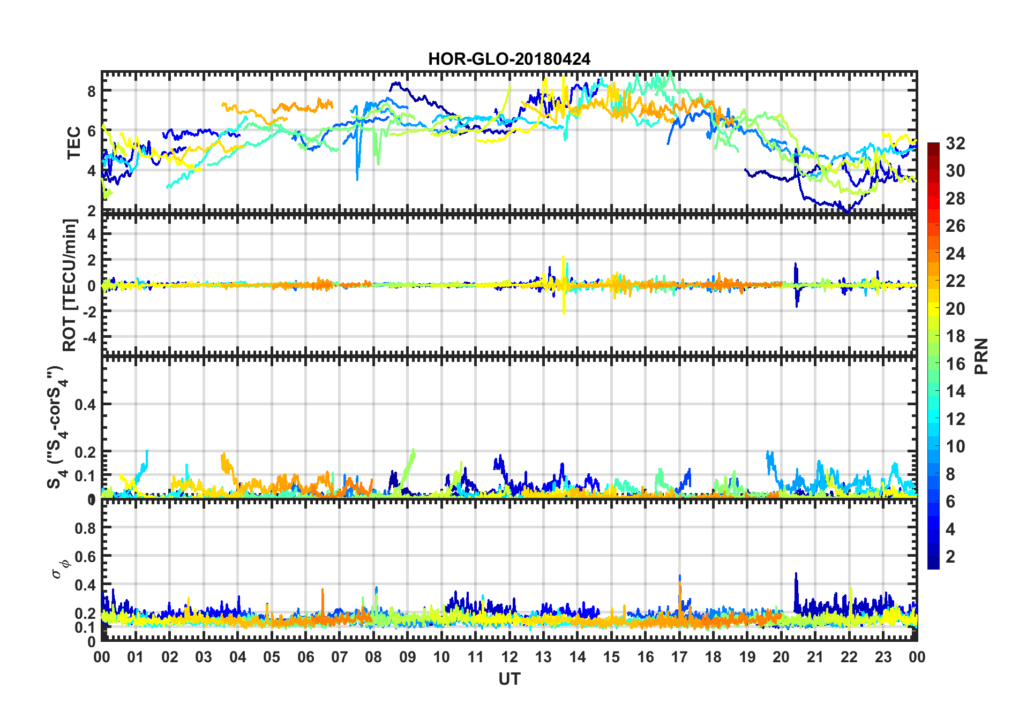Select the 13 hour tick label
1019x712 pixels.
point(543,657)
